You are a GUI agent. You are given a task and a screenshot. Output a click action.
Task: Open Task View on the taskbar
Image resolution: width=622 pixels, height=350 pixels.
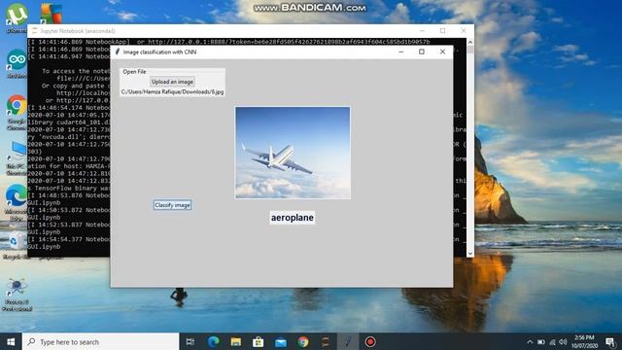coord(190,341)
